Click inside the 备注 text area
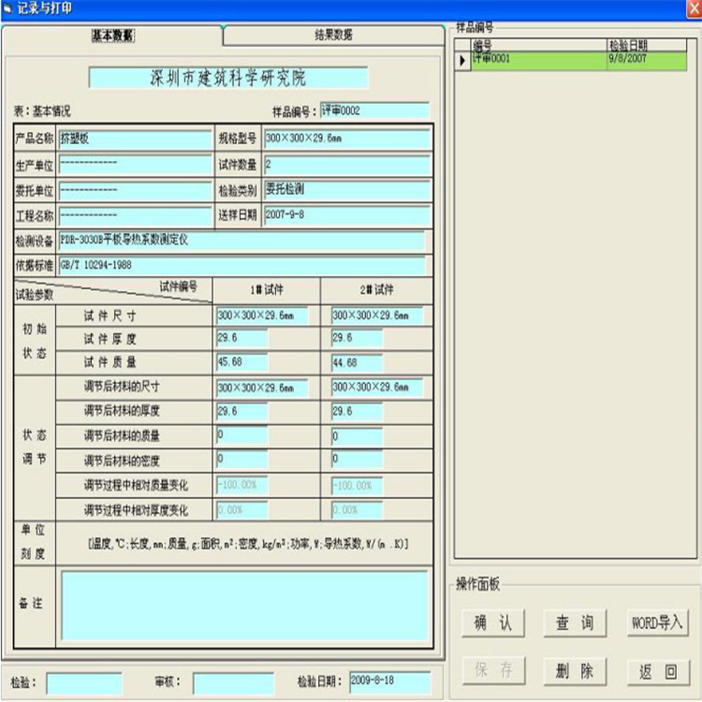Screen dimensions: 702x702 (243, 606)
